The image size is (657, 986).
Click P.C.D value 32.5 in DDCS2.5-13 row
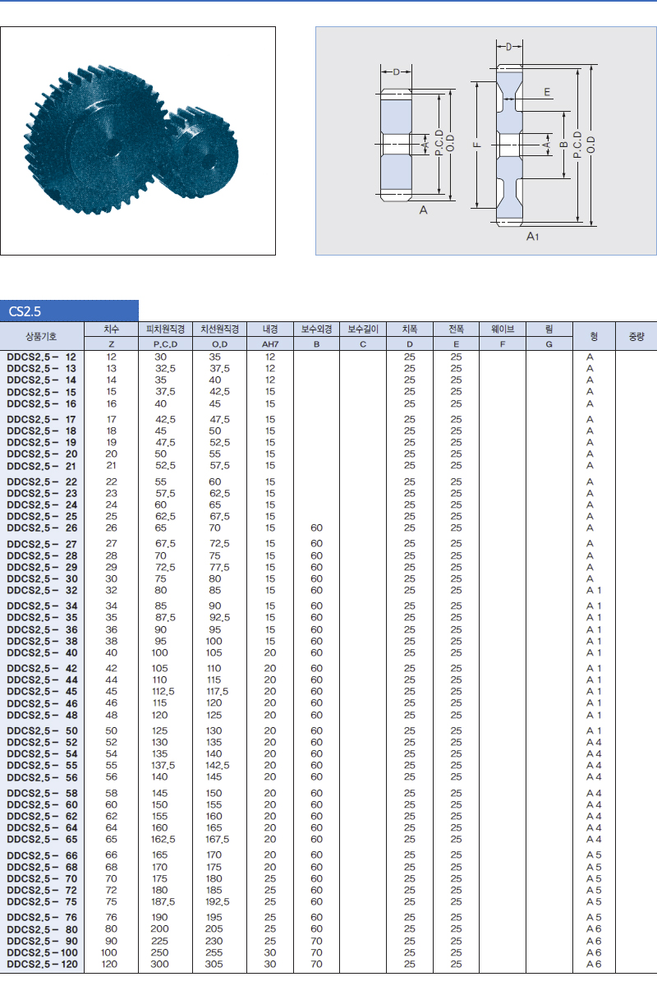click(165, 369)
